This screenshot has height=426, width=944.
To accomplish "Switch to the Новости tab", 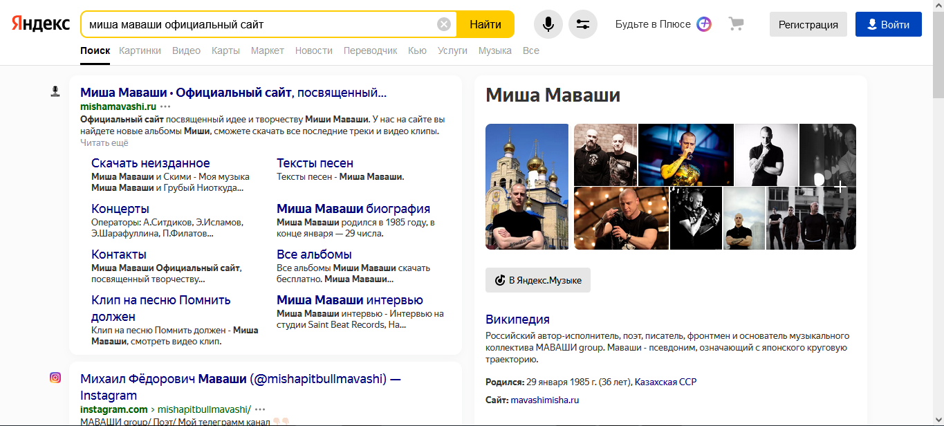I will 314,50.
